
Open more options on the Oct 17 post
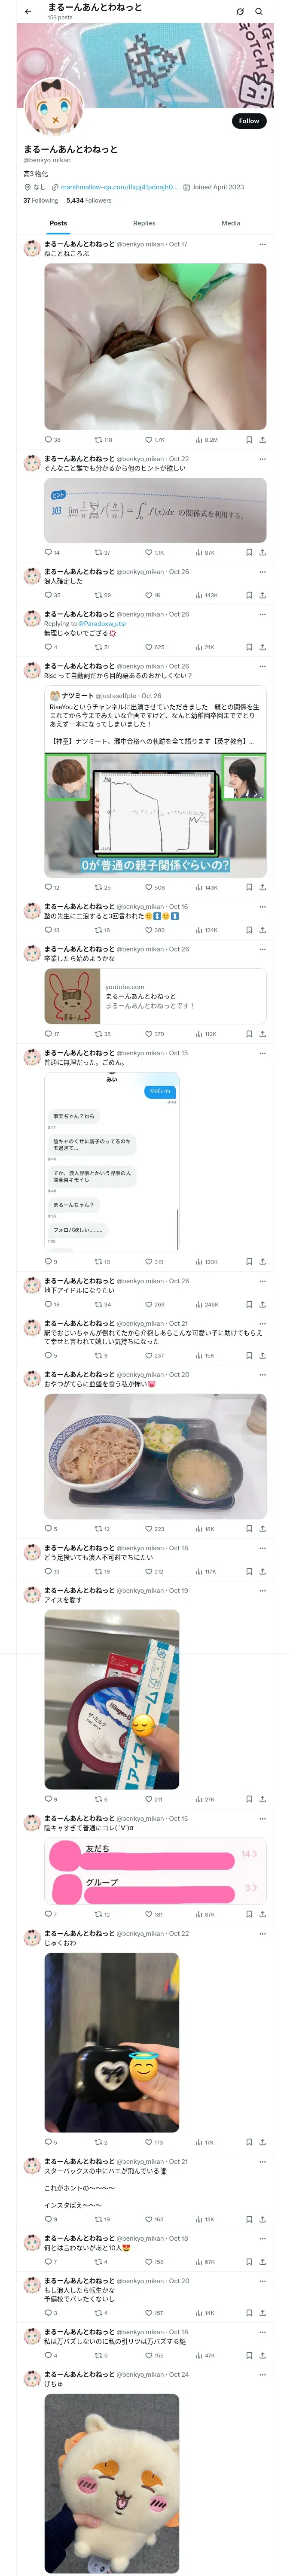[x=263, y=244]
